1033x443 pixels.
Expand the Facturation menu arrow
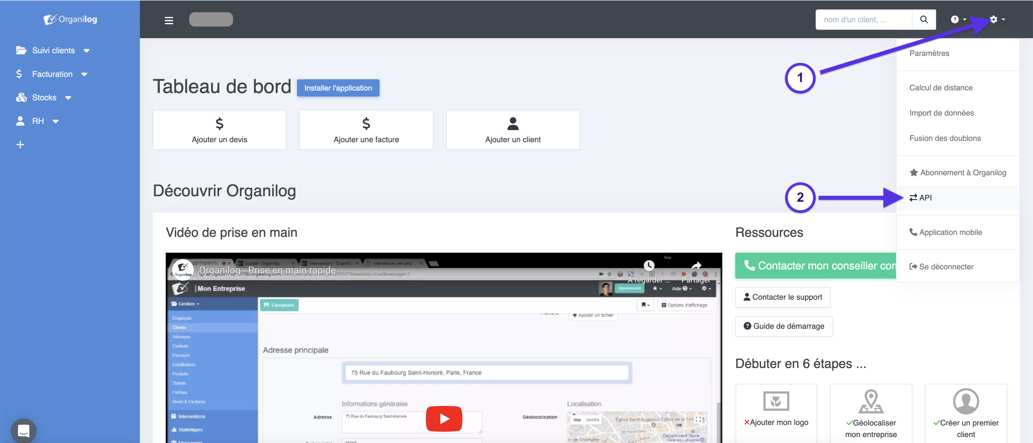pos(84,74)
